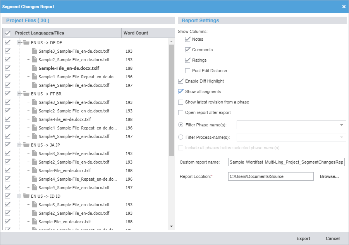
Task: Close the Segment Changes Report dialog
Action: coord(344,7)
